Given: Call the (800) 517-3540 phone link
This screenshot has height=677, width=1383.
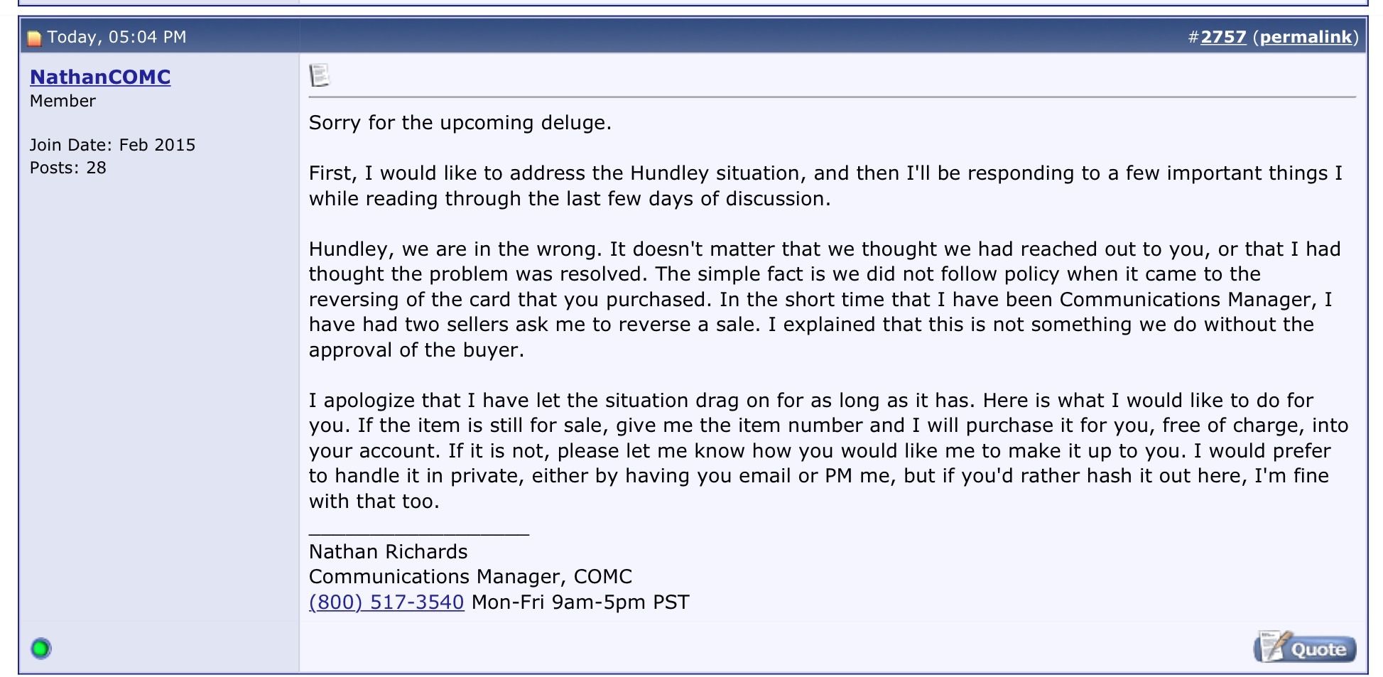Looking at the screenshot, I should pos(386,602).
